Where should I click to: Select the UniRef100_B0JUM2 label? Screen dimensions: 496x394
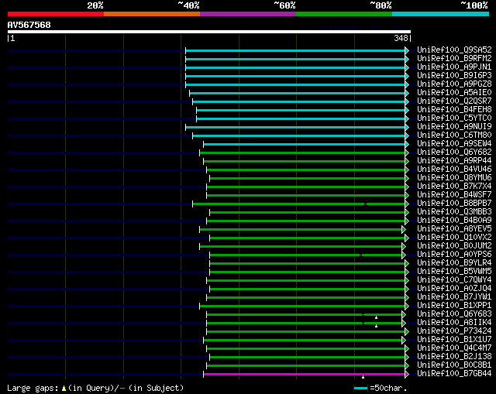pos(454,246)
